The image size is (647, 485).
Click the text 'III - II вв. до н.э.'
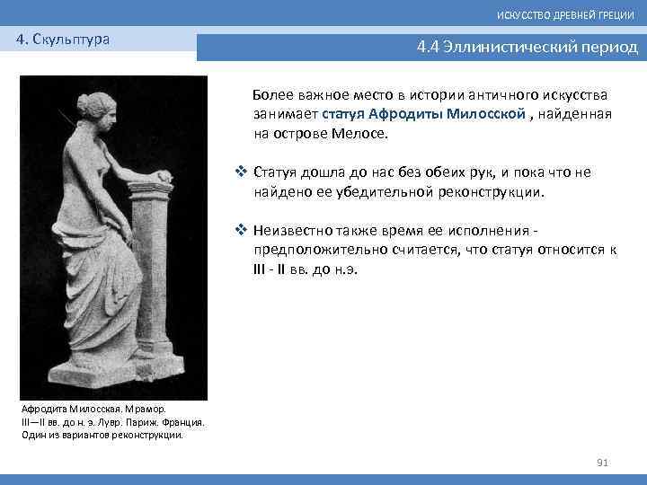[x=305, y=269]
